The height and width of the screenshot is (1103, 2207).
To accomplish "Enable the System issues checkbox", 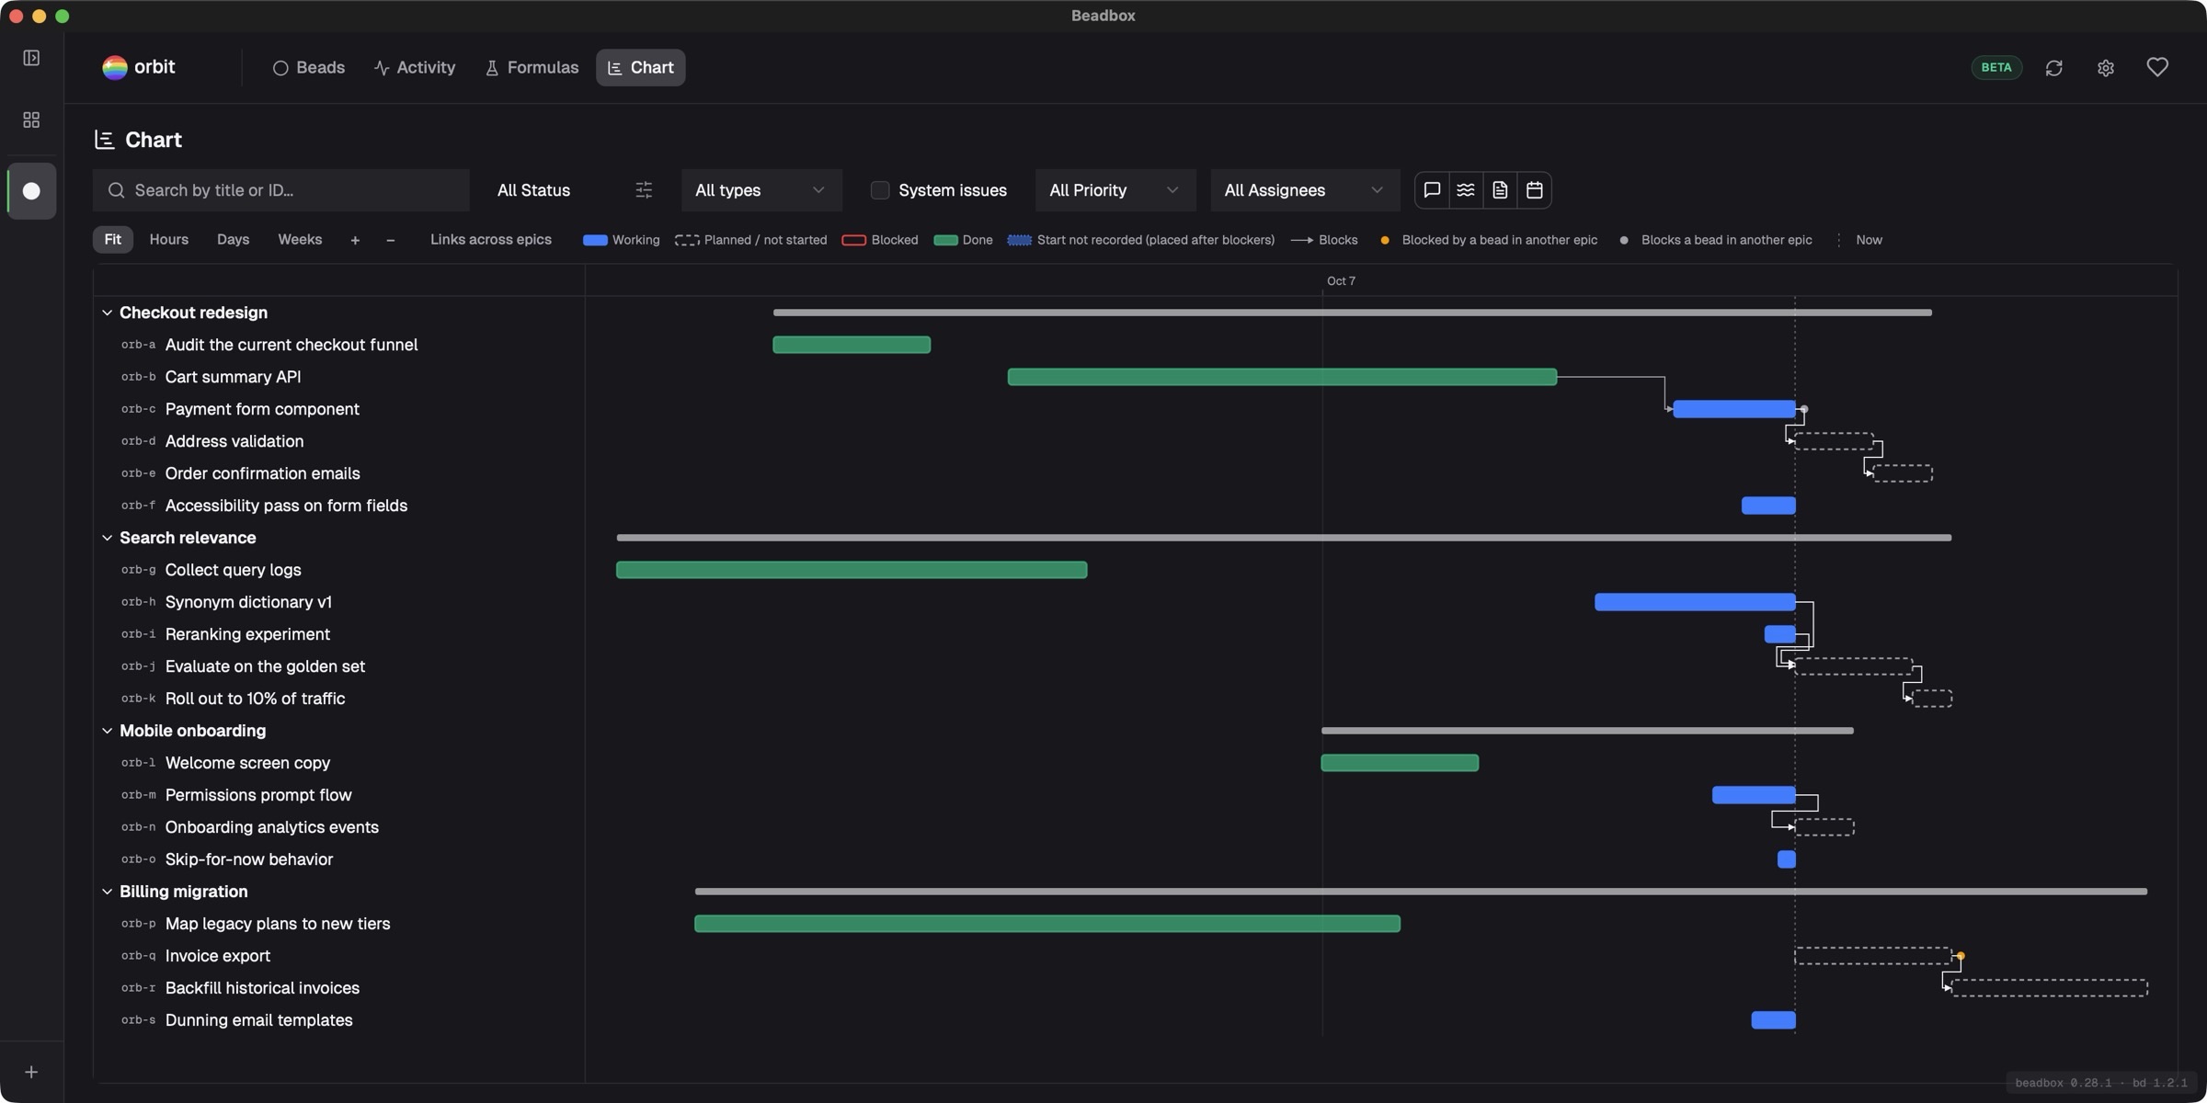I will click(x=880, y=190).
